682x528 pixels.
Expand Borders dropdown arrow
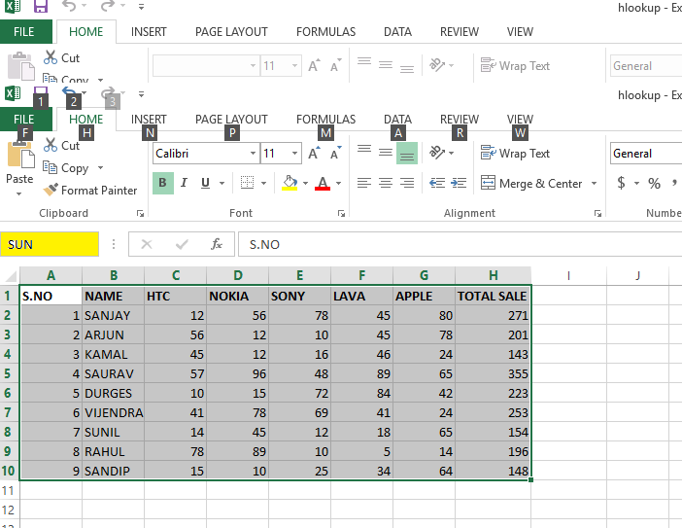click(263, 183)
